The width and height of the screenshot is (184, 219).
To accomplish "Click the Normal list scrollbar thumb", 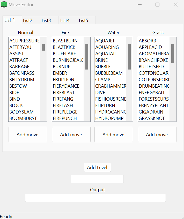I will coord(43,47).
